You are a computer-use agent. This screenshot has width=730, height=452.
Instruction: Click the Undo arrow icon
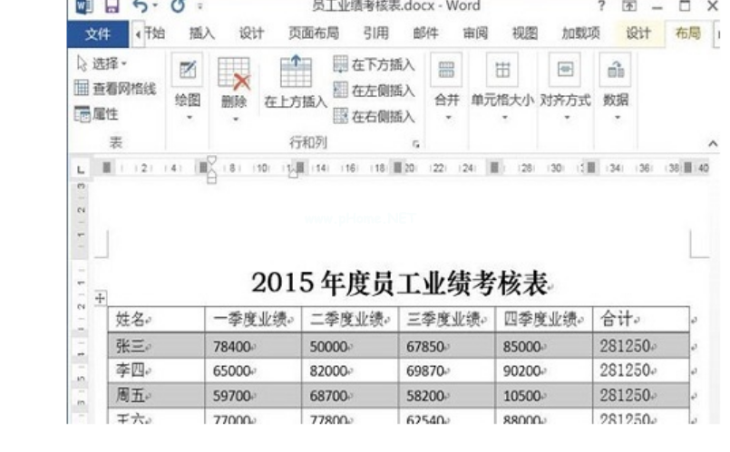pyautogui.click(x=140, y=8)
